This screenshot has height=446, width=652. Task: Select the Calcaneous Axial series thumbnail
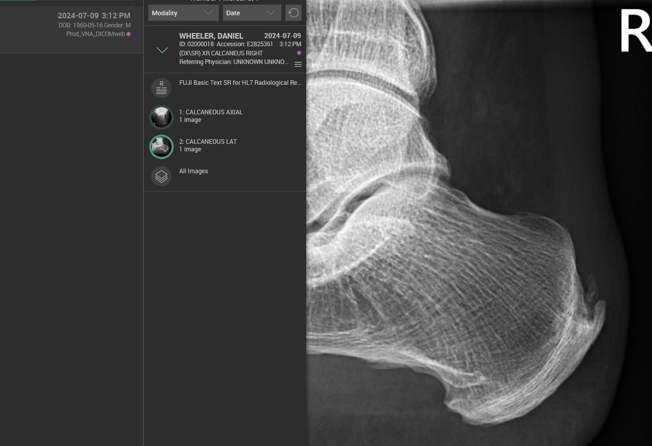(161, 117)
